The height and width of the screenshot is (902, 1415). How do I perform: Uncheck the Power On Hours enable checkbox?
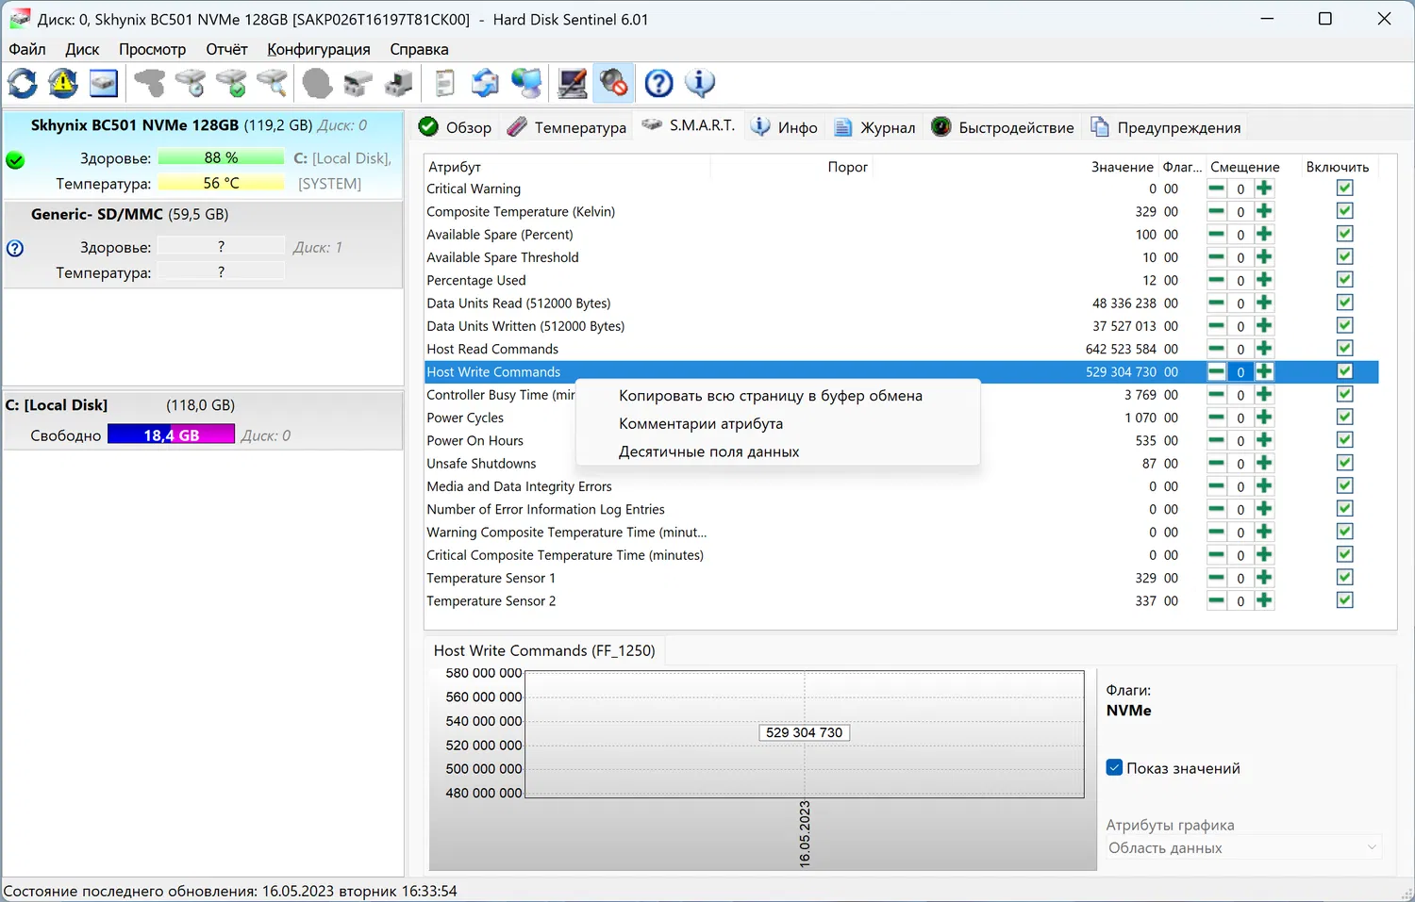click(x=1345, y=440)
